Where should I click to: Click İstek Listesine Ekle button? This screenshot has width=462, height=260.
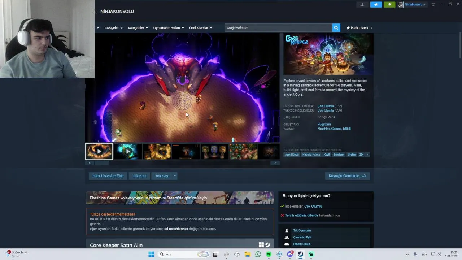[x=108, y=176]
